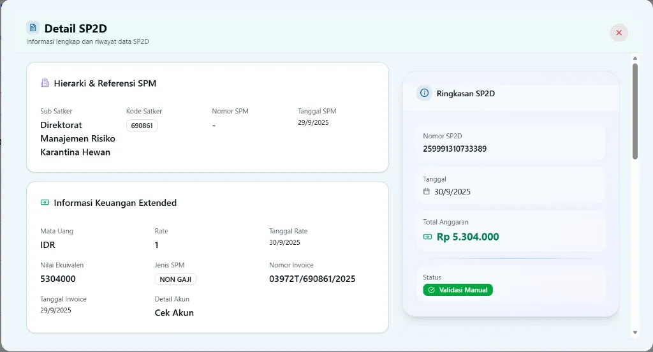The width and height of the screenshot is (653, 352).
Task: Click the NON GAJI Jenis SPM badge
Action: coord(175,279)
